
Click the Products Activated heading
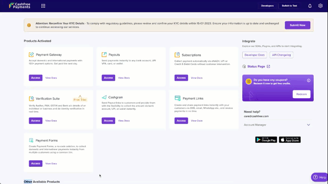[37, 41]
